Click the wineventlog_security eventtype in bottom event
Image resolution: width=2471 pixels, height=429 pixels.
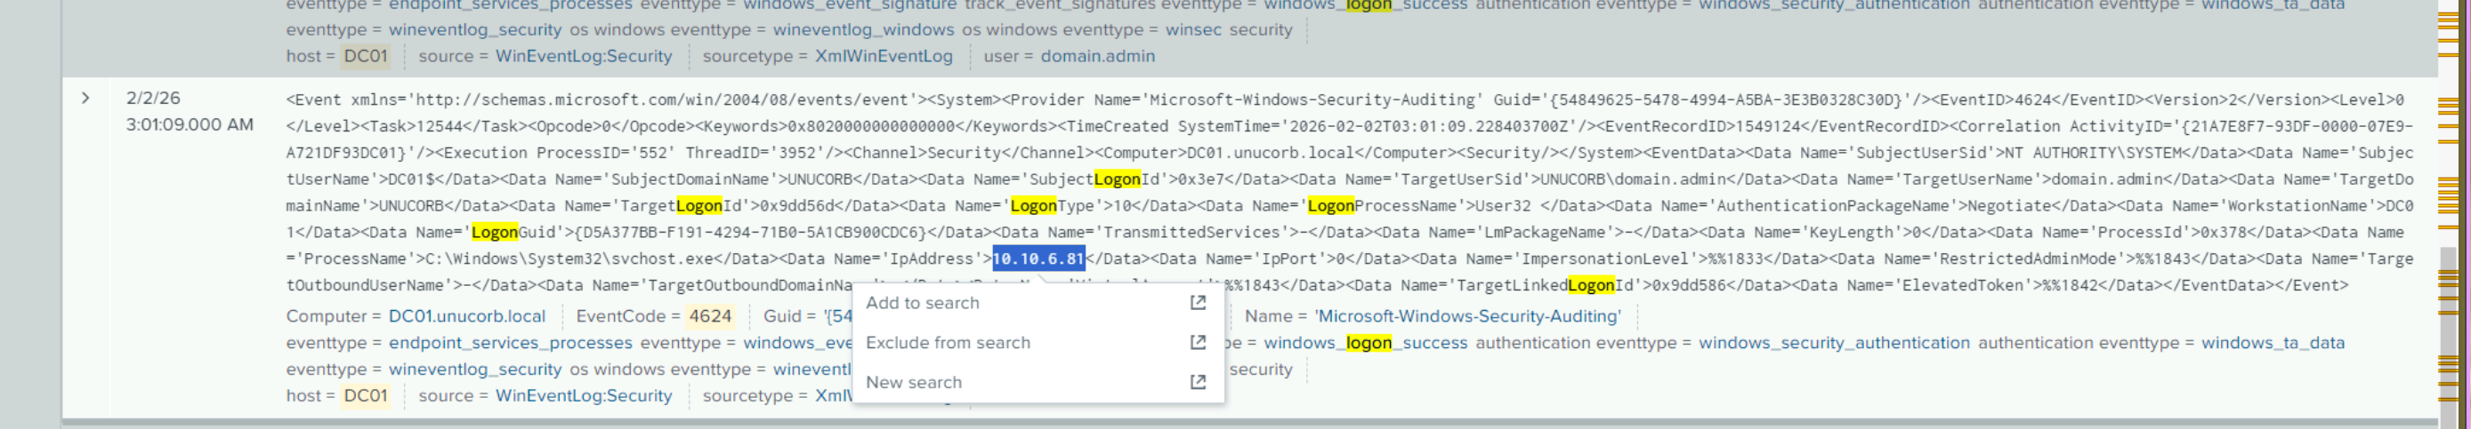475,369
